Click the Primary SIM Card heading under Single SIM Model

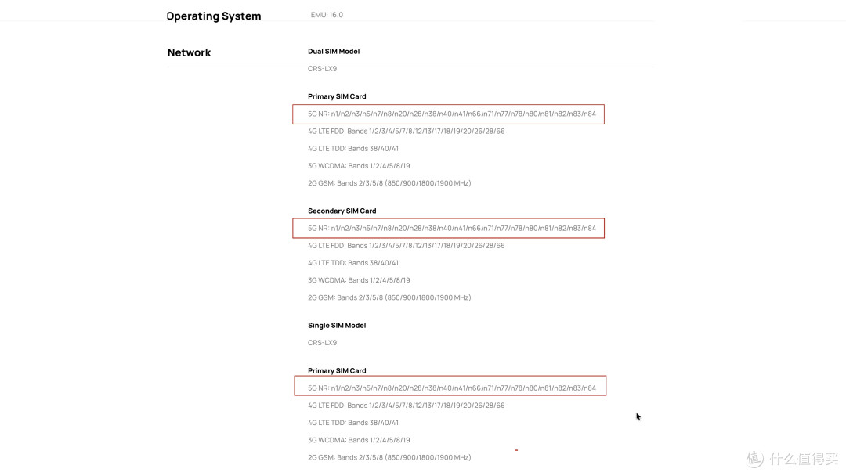click(337, 371)
